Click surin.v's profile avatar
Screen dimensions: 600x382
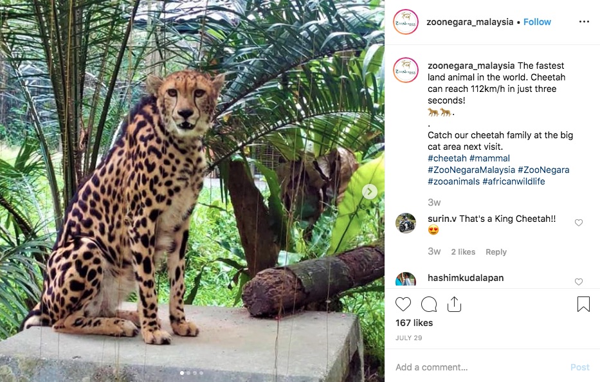tap(406, 223)
